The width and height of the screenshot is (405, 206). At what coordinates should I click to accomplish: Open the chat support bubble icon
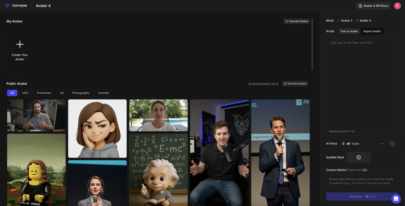click(x=396, y=199)
